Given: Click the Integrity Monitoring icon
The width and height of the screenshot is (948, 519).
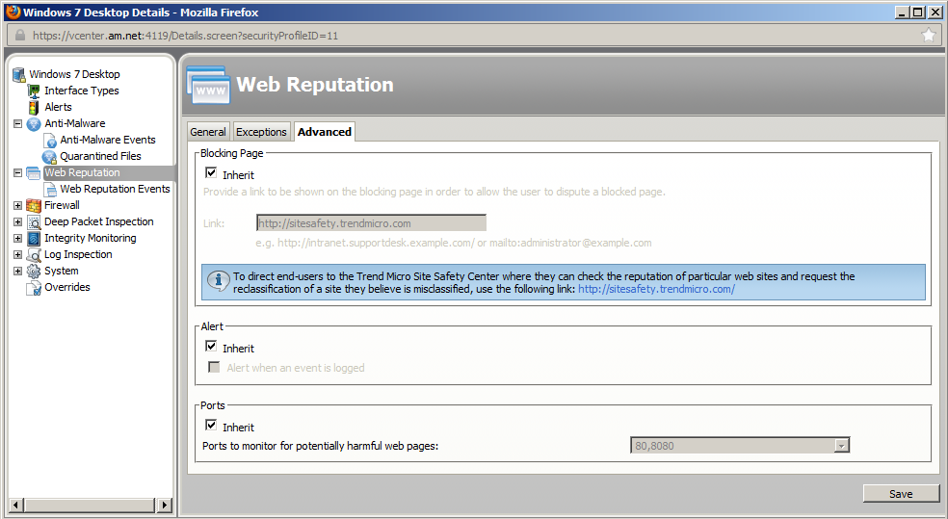Looking at the screenshot, I should 34,238.
